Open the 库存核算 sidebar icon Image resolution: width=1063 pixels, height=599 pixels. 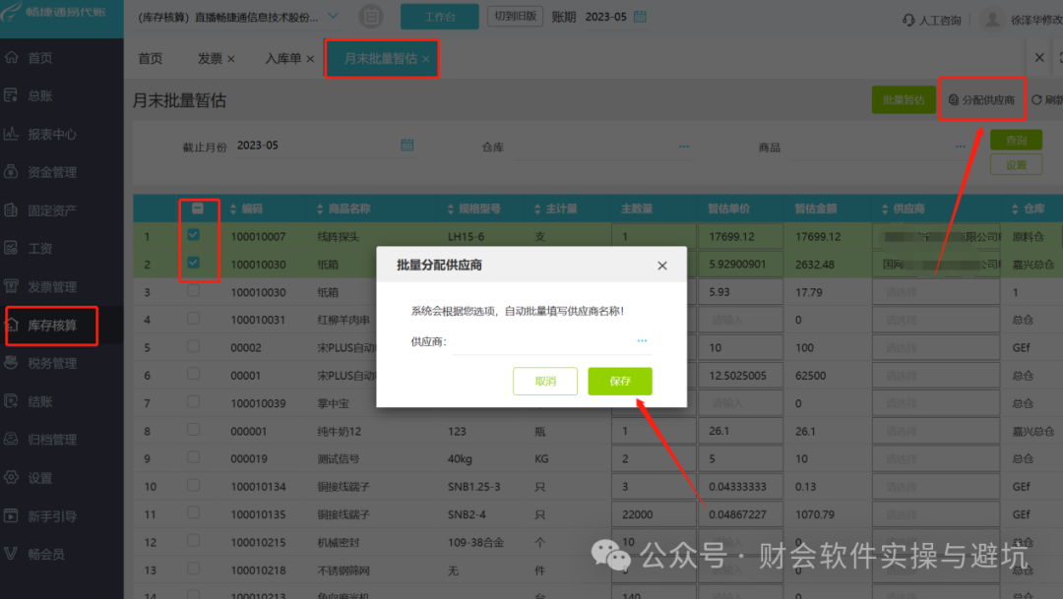tap(12, 326)
